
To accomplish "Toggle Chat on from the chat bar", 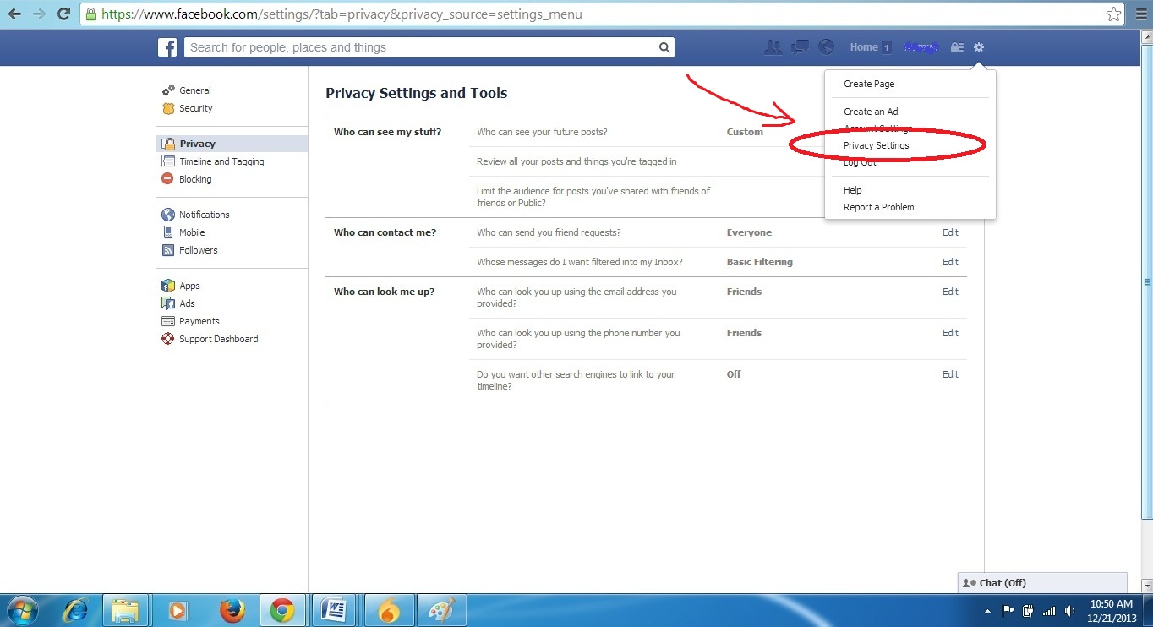I will [x=997, y=582].
